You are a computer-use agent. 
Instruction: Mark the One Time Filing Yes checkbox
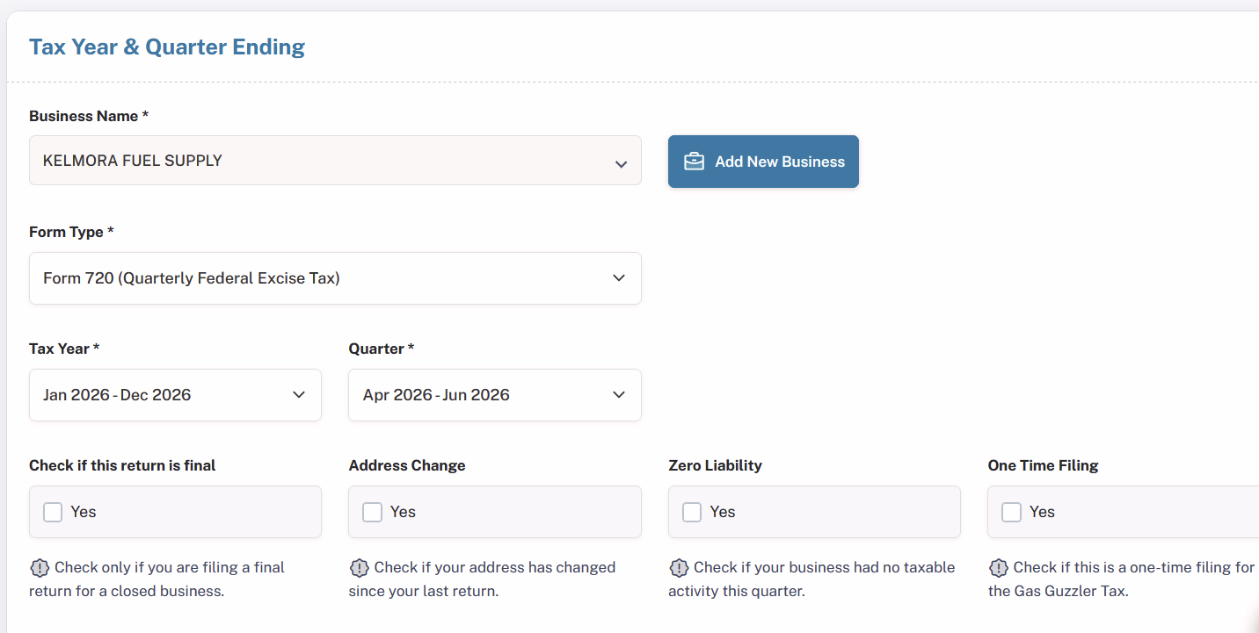coord(1011,512)
